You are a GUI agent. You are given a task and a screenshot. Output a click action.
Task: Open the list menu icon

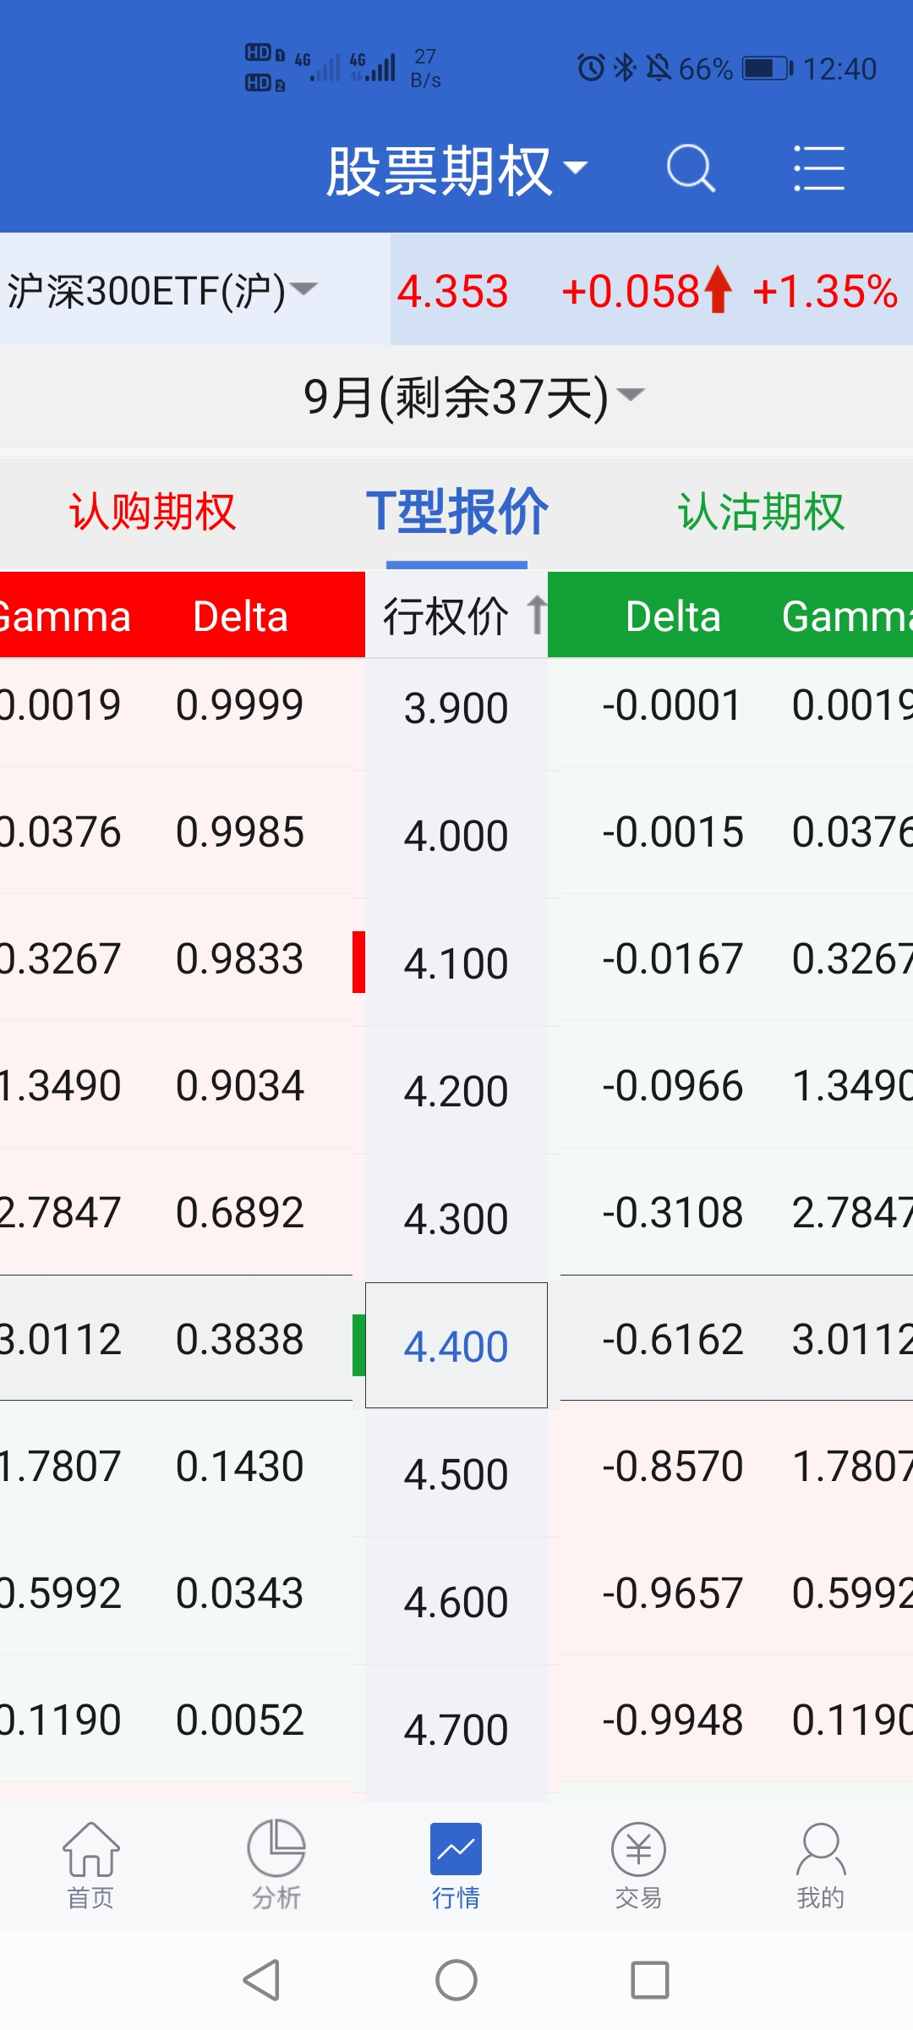tap(818, 168)
